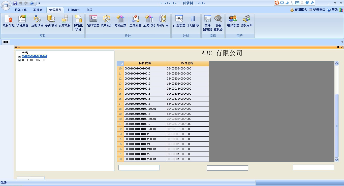344x186 pixels.
Task: Open 用户管理 user management
Action: click(233, 21)
